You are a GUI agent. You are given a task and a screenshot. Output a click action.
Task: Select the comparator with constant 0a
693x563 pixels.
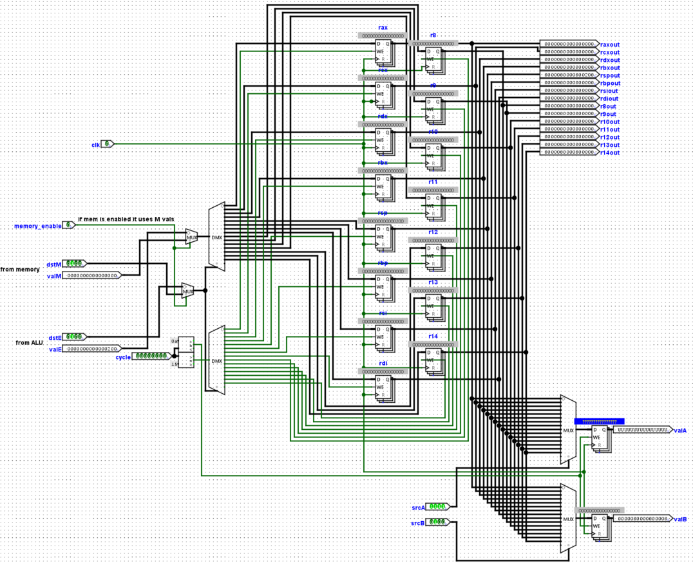click(x=185, y=345)
